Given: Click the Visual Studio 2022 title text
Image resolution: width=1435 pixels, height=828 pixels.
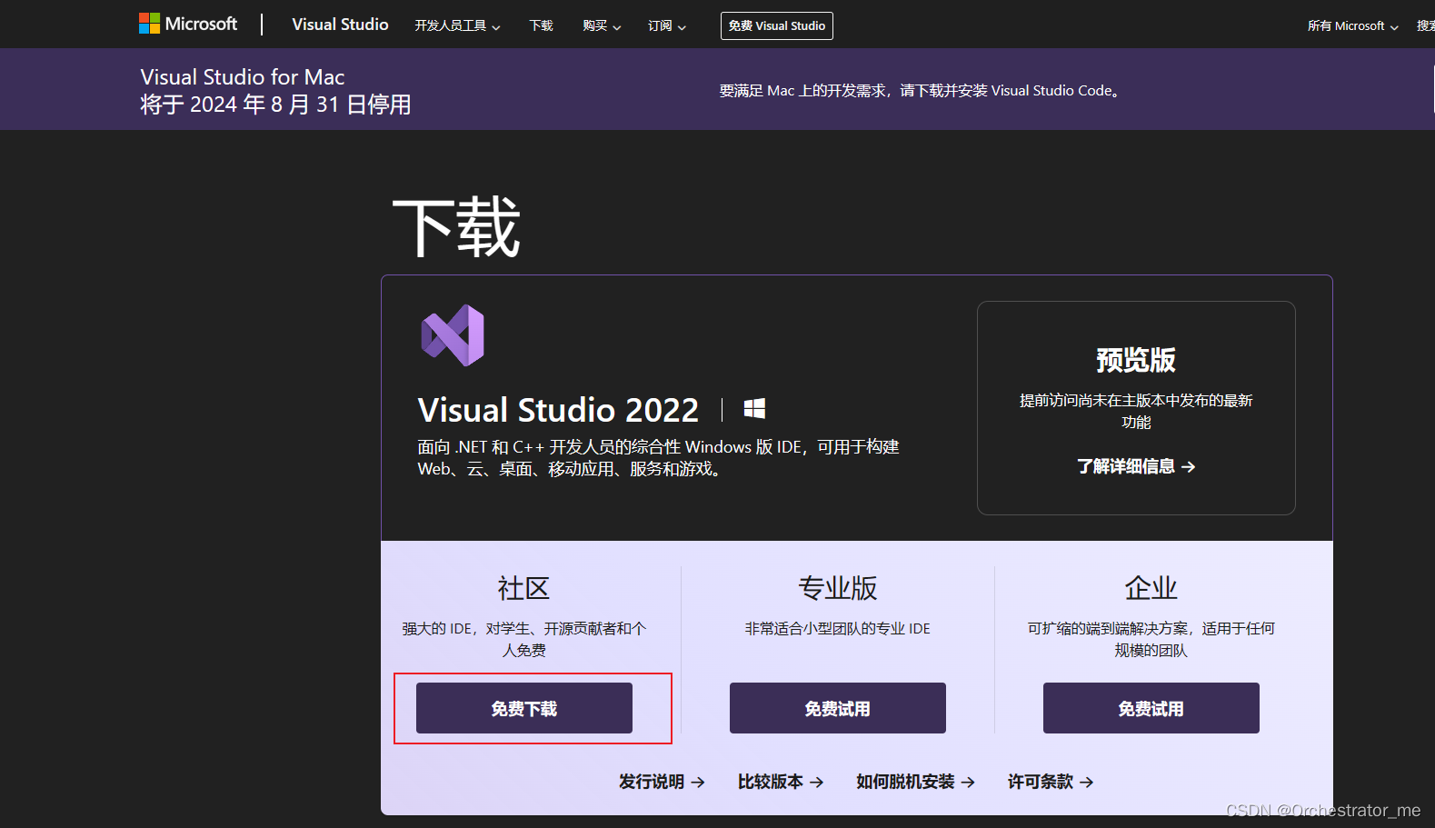Looking at the screenshot, I should tap(558, 410).
